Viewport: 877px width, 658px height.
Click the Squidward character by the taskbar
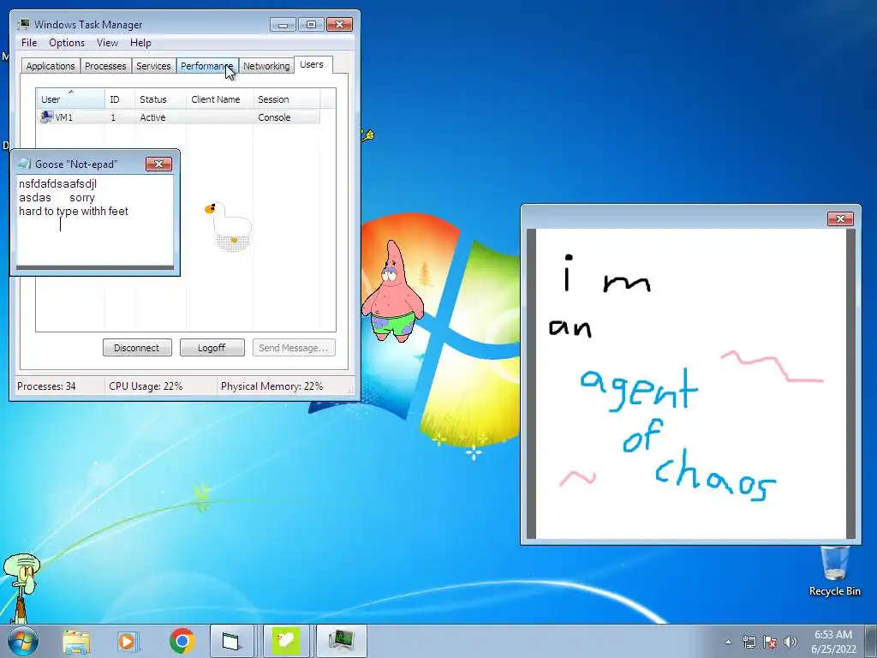(x=21, y=588)
